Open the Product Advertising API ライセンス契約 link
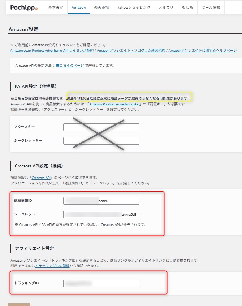 52,51
